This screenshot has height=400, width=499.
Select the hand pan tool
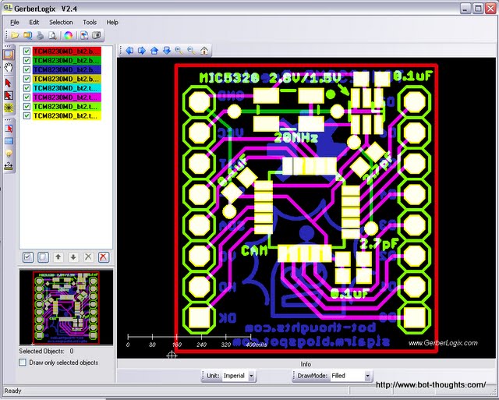[9, 68]
